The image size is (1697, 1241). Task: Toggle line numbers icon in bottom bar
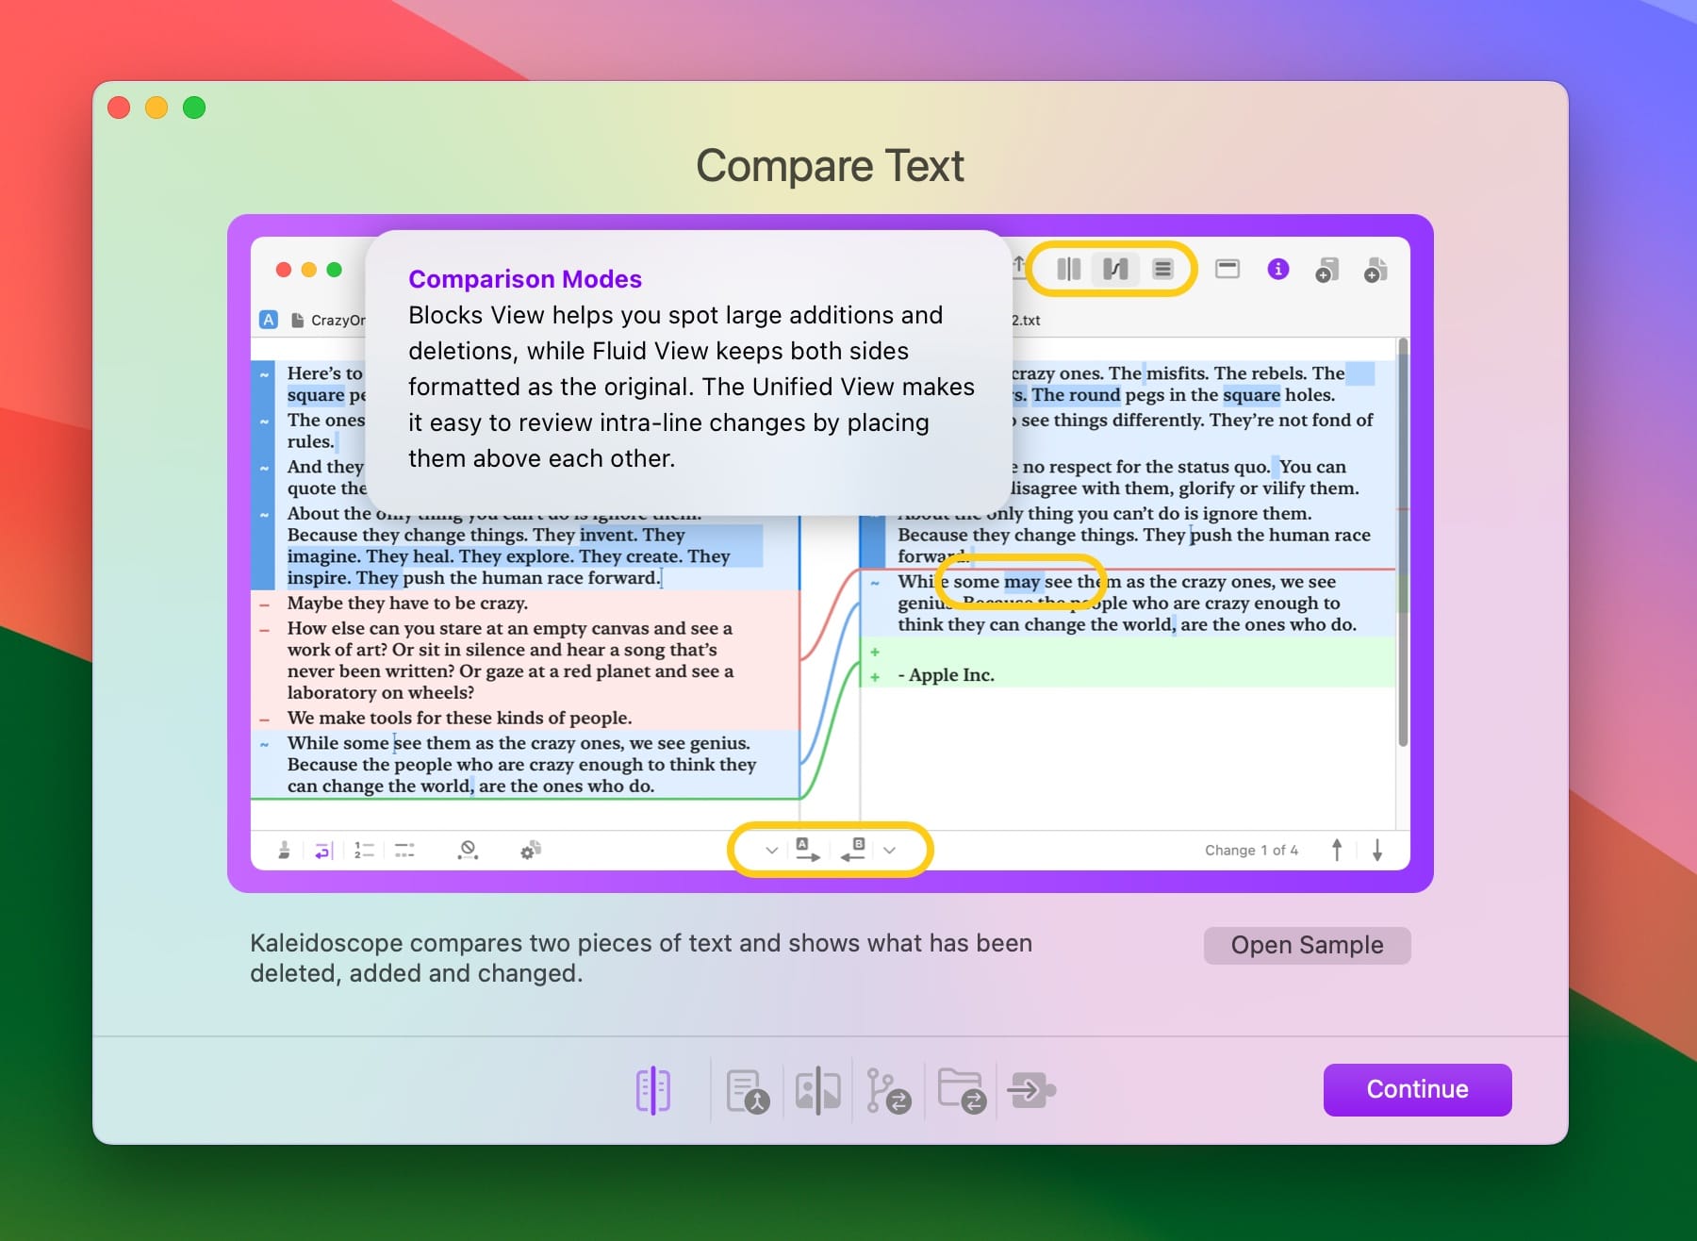pyautogui.click(x=364, y=851)
